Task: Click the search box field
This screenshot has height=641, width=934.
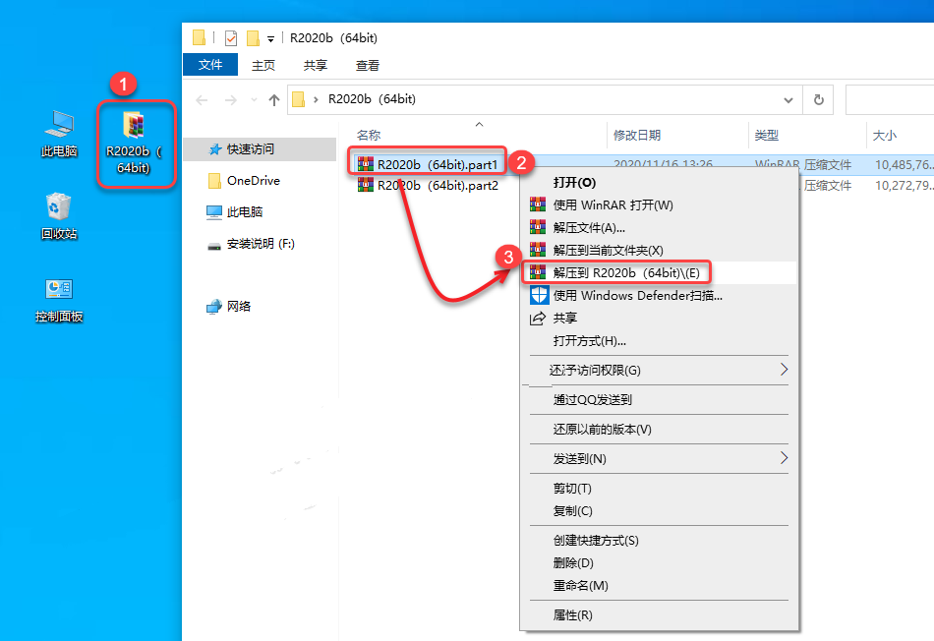Action: (x=890, y=99)
